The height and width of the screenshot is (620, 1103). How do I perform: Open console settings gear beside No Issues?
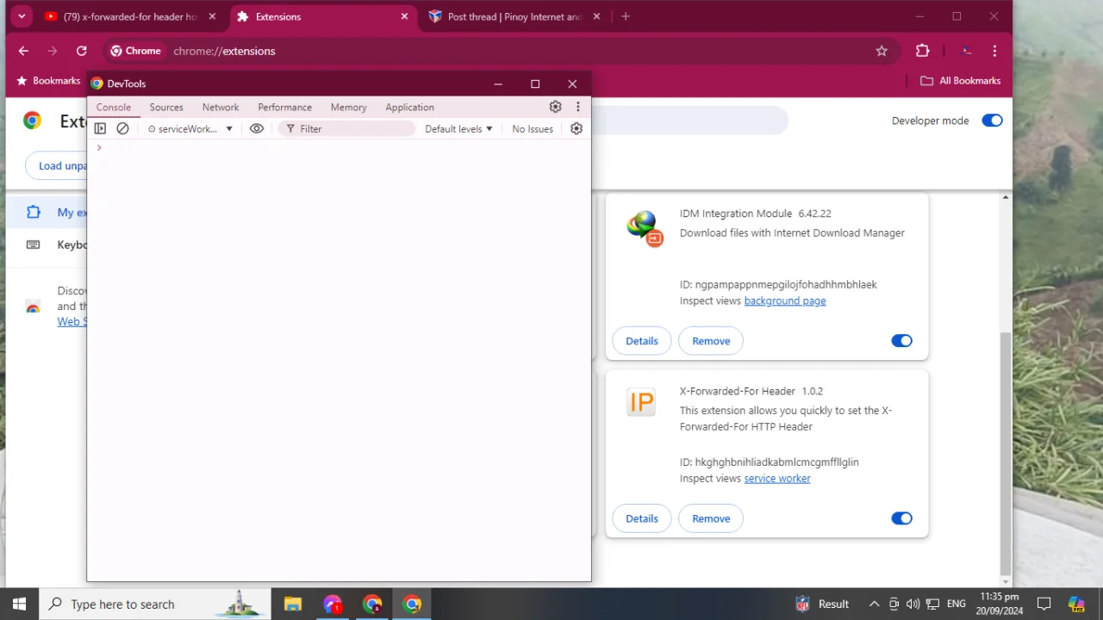pos(576,128)
